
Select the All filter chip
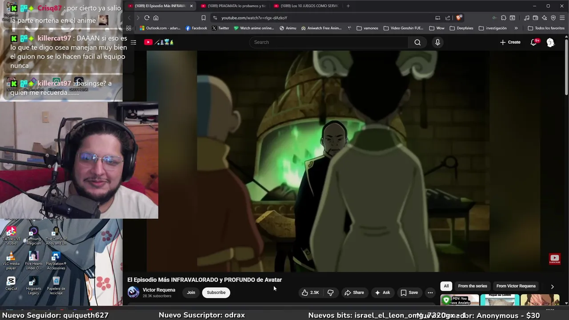pos(446,286)
